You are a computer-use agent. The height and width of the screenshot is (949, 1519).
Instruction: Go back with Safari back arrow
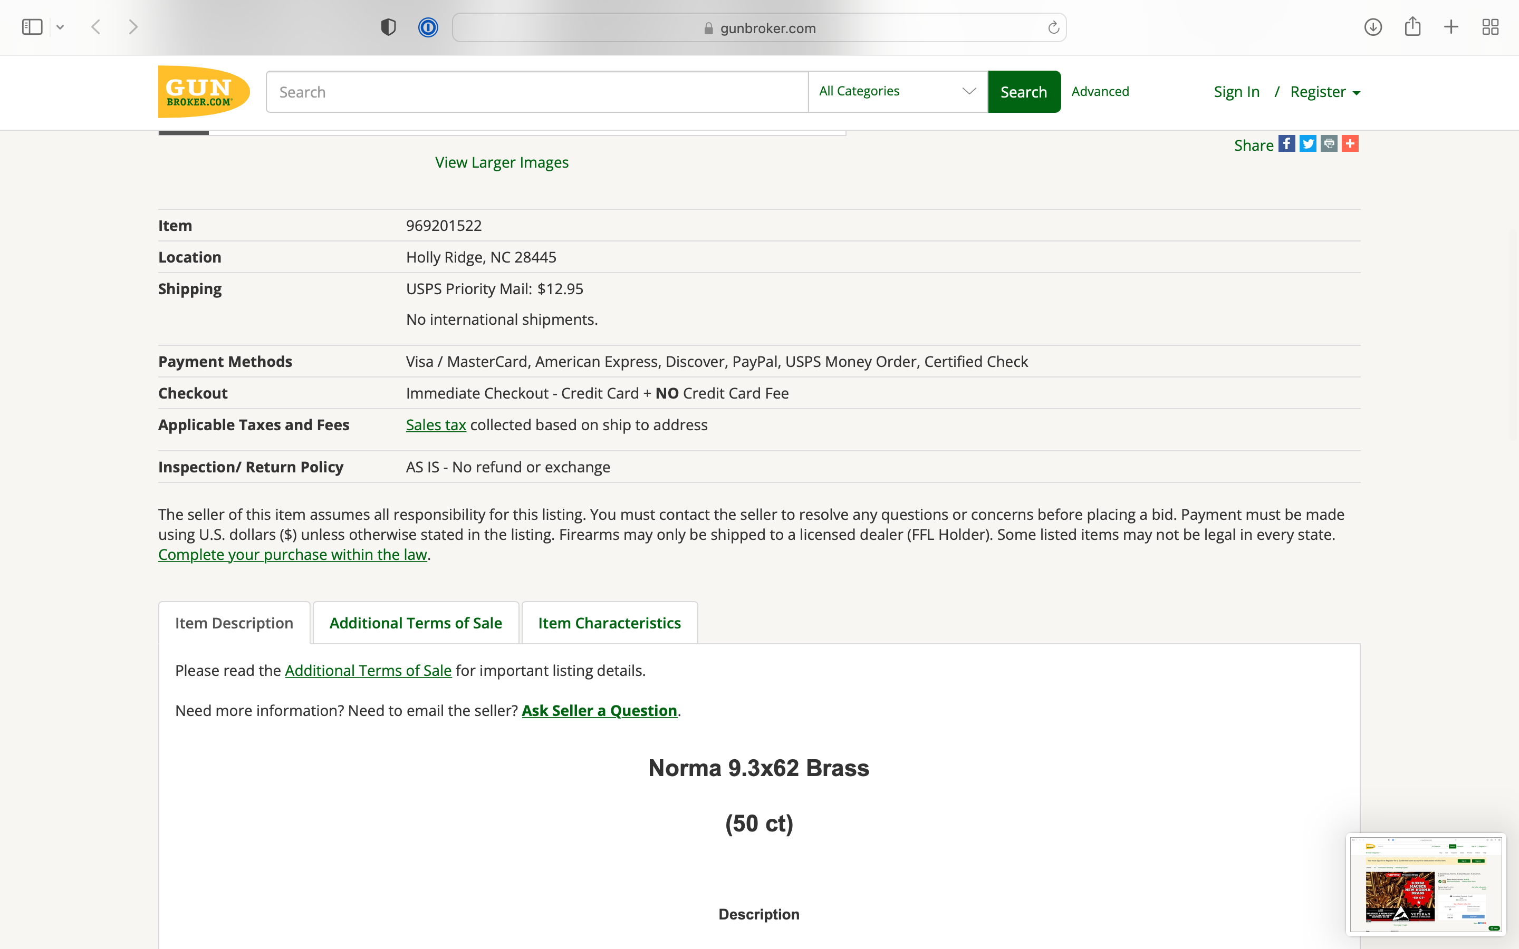pyautogui.click(x=96, y=27)
